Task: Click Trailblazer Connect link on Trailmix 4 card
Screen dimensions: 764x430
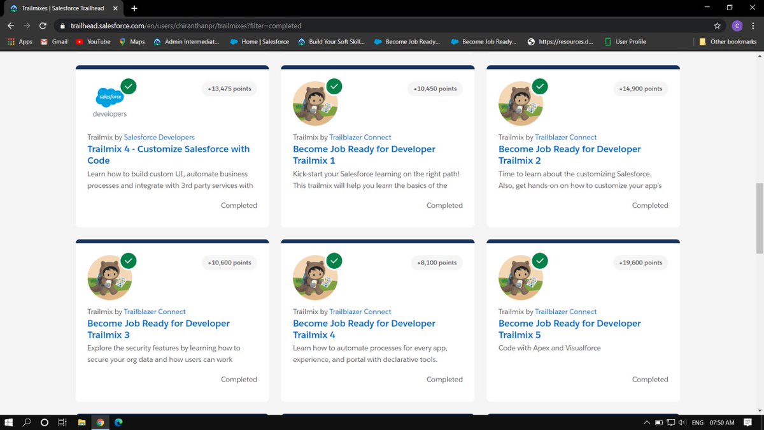Action: coord(360,312)
